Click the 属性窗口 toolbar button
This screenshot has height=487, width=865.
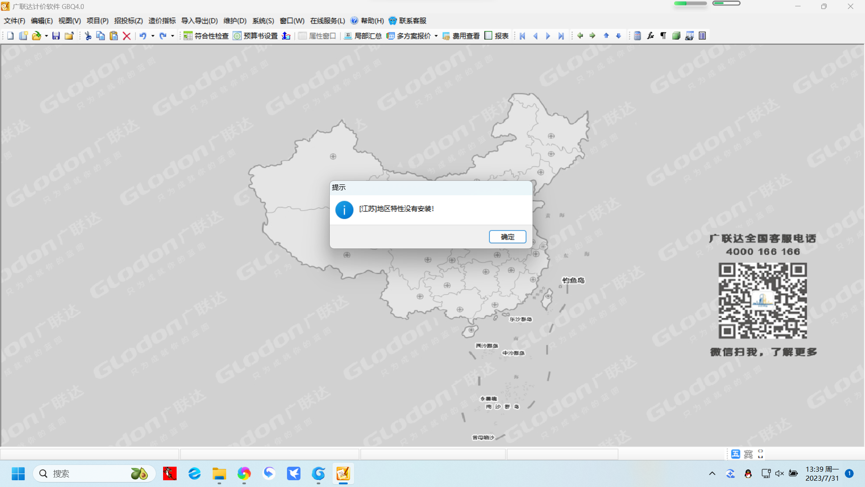[x=317, y=36]
